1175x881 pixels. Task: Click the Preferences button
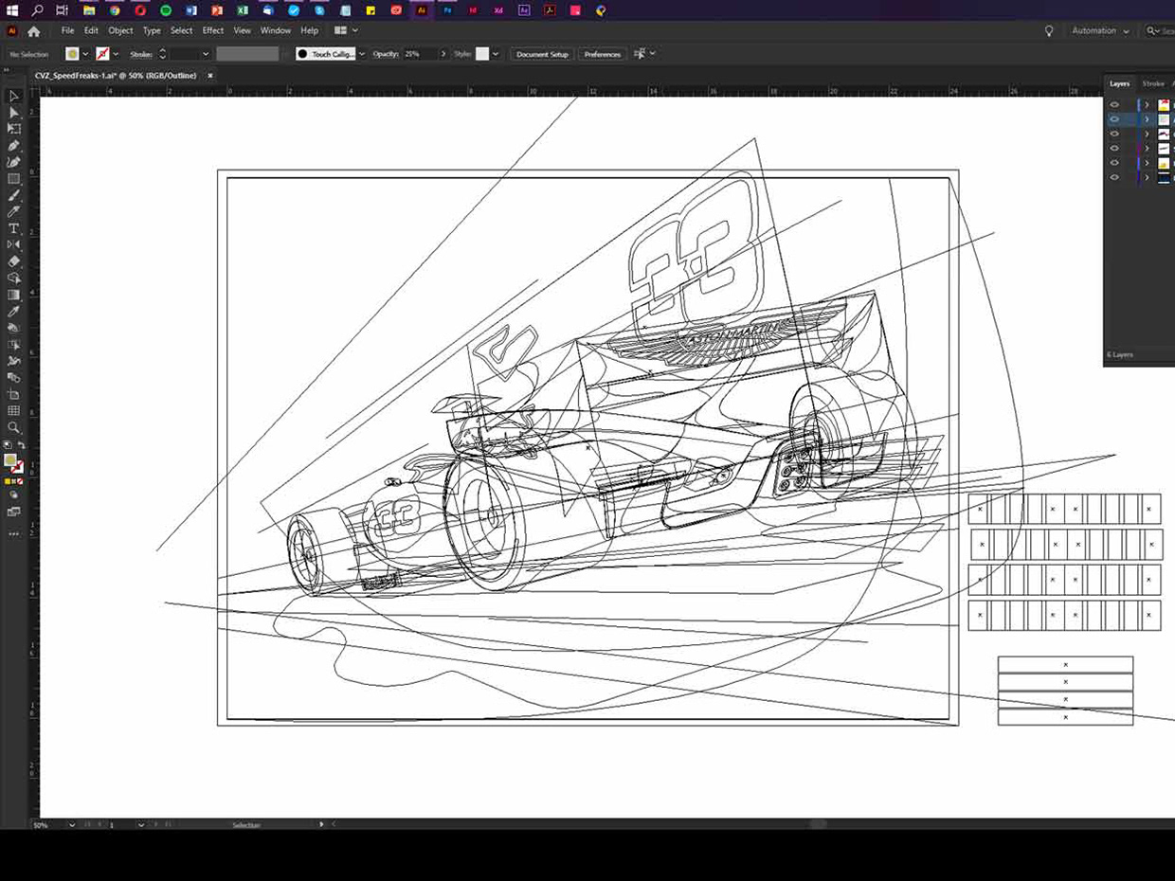[x=603, y=54]
